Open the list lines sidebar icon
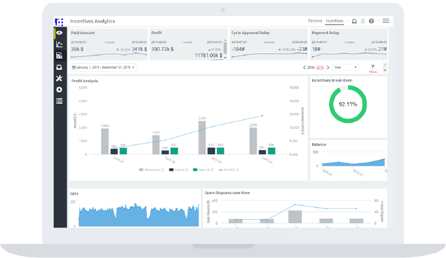The image size is (446, 258). pos(59,101)
